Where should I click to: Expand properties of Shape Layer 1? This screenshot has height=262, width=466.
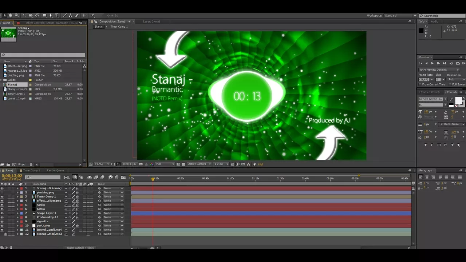[x=17, y=213]
